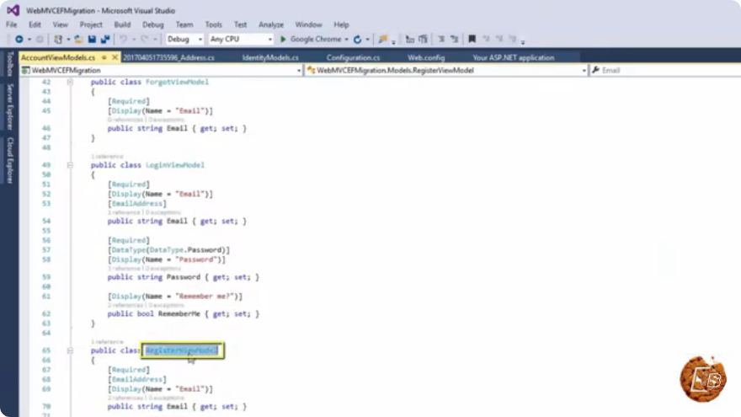The image size is (741, 417).
Task: Click the Save All toolbar icon
Action: pos(105,40)
